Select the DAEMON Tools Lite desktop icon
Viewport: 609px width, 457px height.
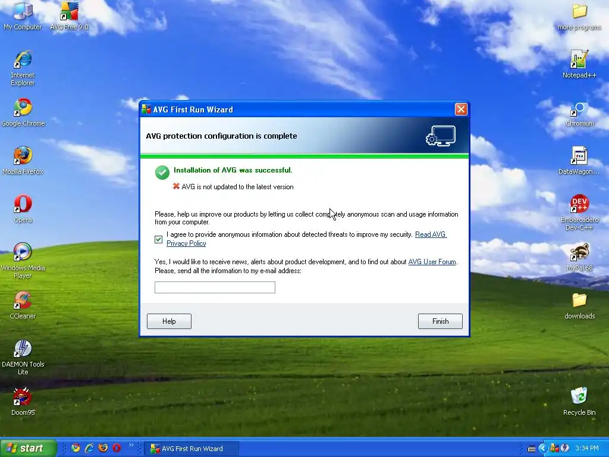coord(23,357)
